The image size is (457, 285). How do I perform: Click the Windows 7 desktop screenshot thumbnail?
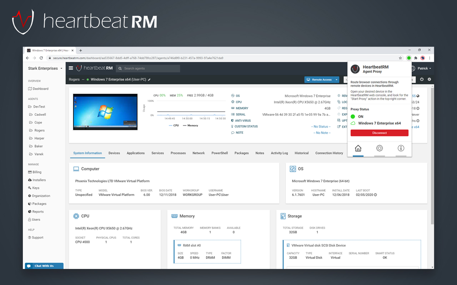click(105, 112)
